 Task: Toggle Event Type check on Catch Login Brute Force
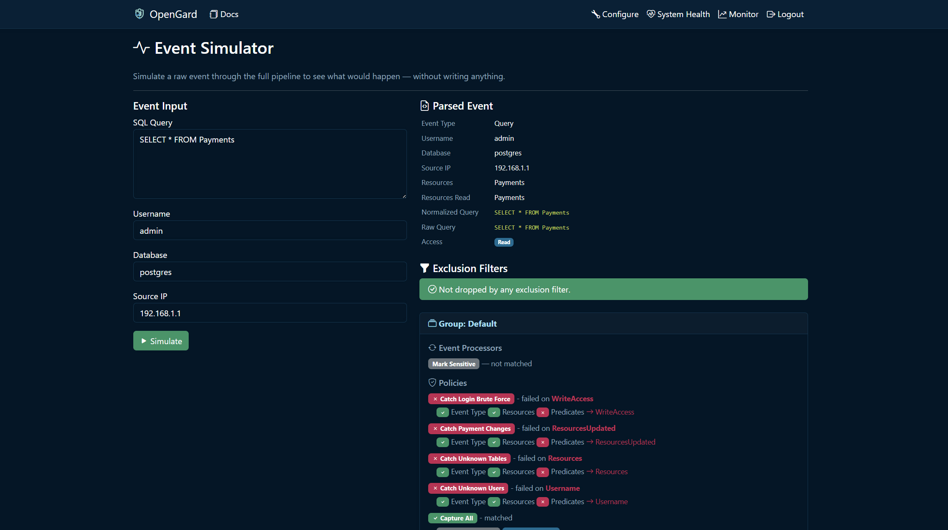click(442, 412)
